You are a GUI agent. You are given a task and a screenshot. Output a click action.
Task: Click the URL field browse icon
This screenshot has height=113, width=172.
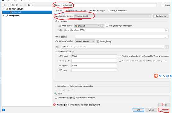pos(166,30)
